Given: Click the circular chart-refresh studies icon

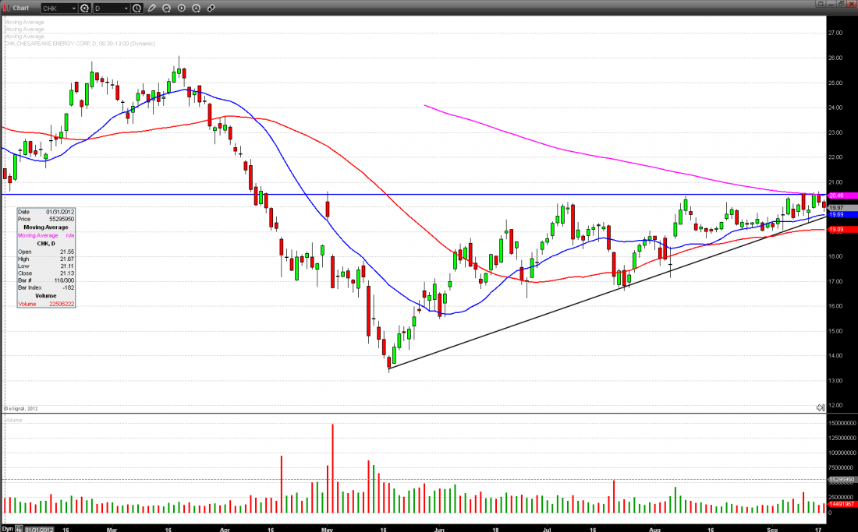Looking at the screenshot, I should (167, 8).
